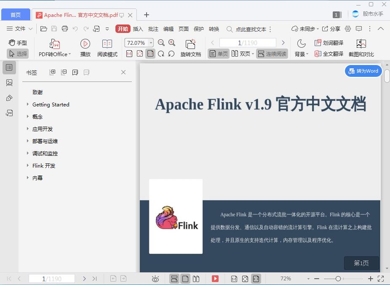Expand the 部署与运维 bookmark
The width and height of the screenshot is (390, 285).
point(28,141)
